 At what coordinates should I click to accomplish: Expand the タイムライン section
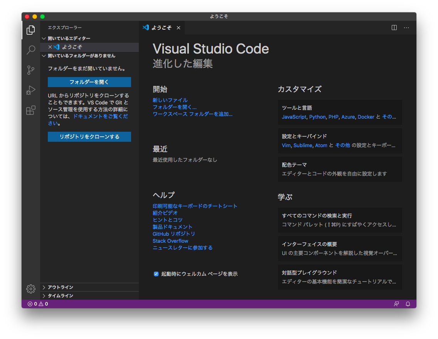(x=60, y=296)
